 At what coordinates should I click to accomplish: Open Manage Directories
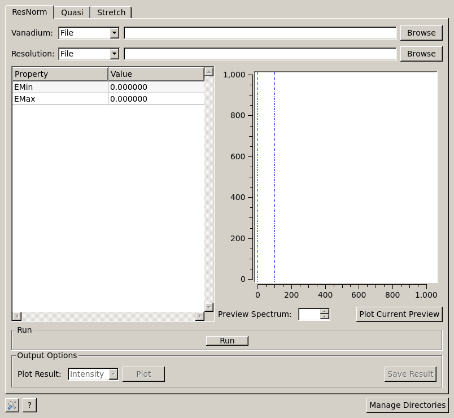(407, 405)
